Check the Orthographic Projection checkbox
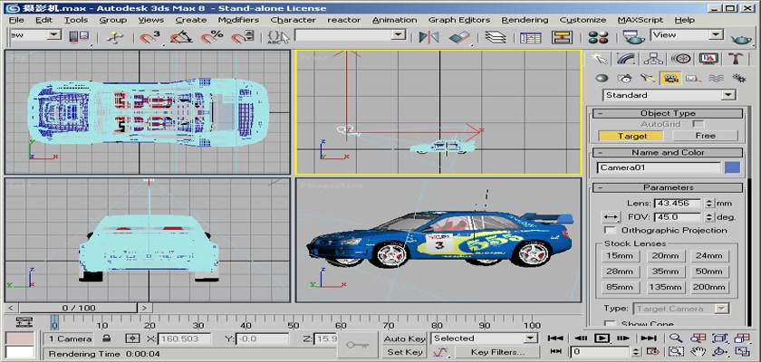Image resolution: width=761 pixels, height=362 pixels. [612, 230]
